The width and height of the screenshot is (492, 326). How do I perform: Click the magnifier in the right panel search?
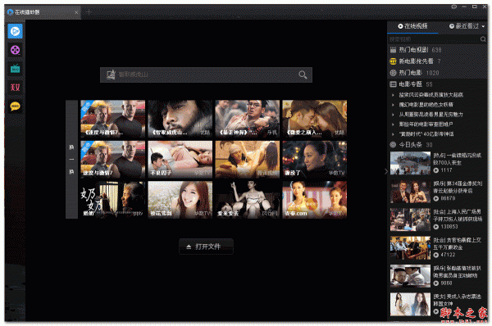483,39
